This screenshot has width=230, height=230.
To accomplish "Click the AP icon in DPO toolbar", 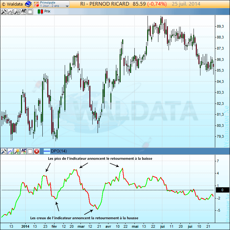I will coord(23,151).
